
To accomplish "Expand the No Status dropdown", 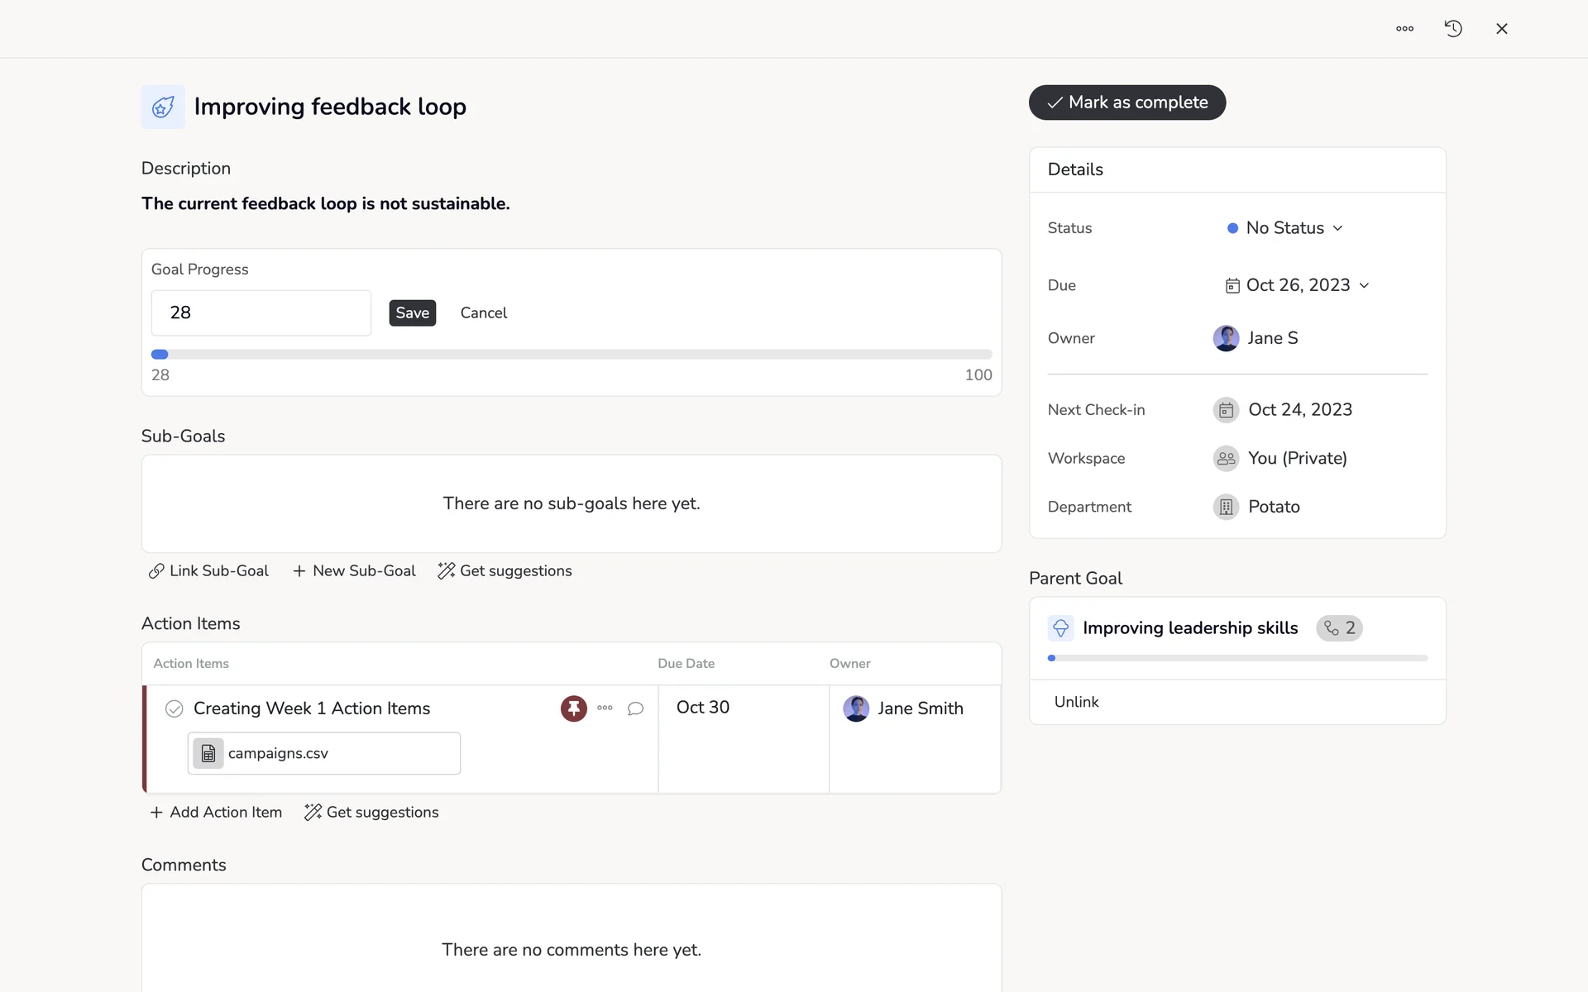I will point(1285,228).
